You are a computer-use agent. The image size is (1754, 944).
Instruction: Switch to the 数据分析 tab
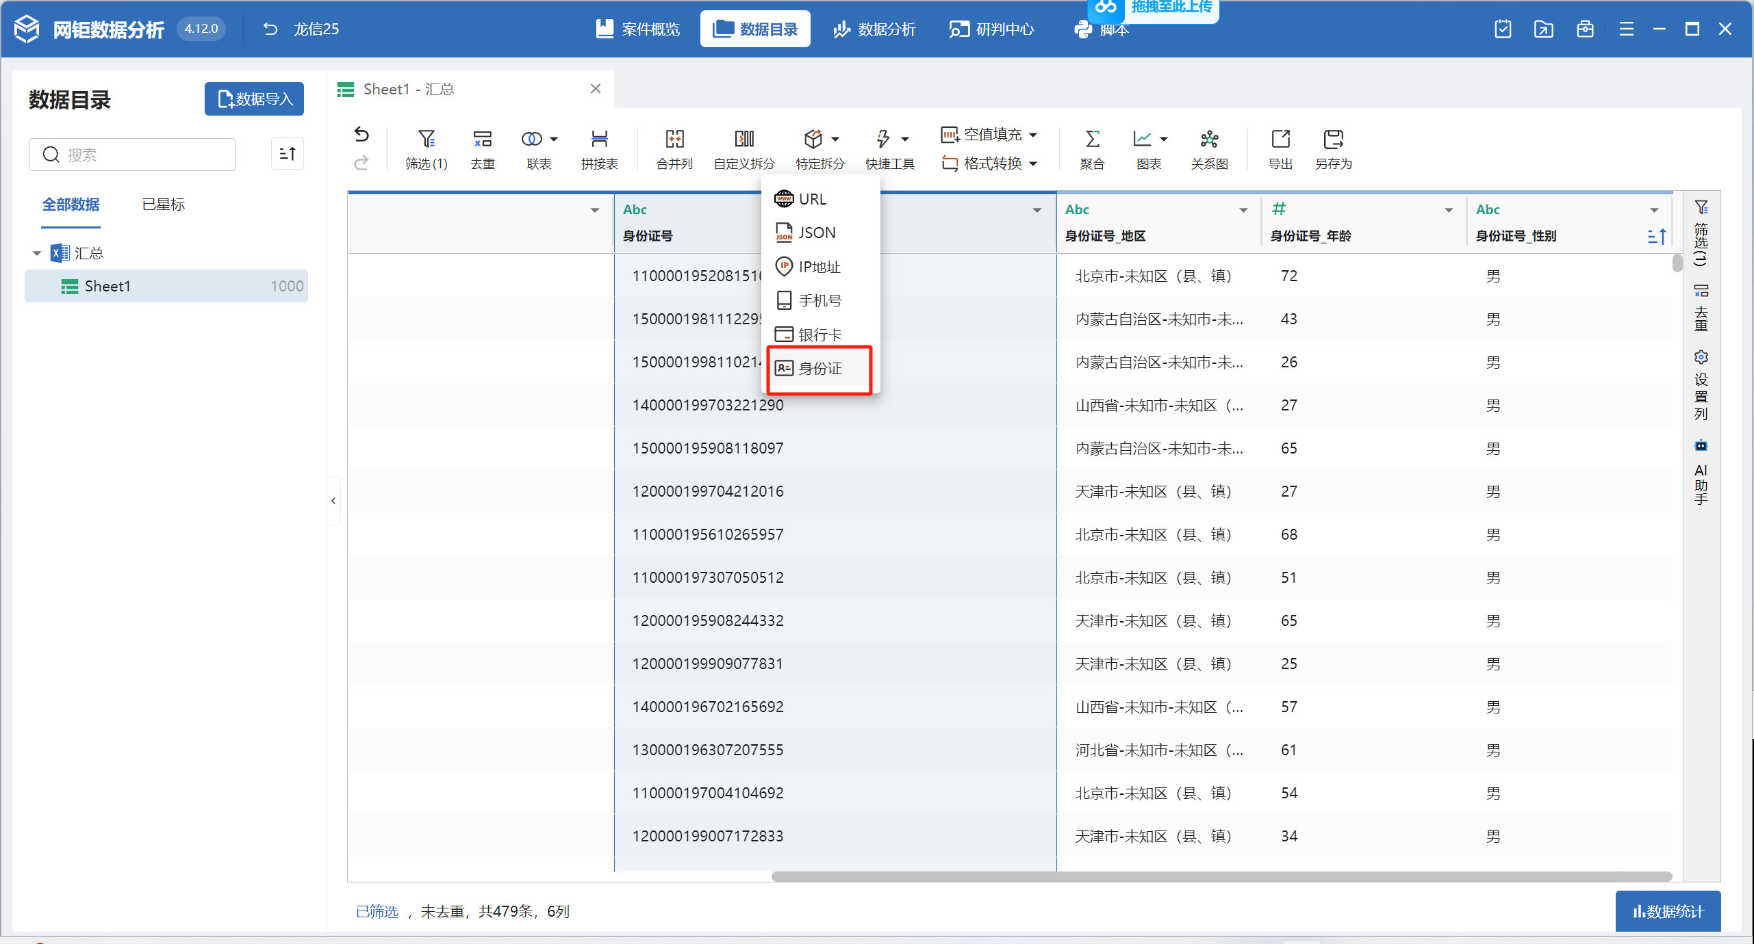[874, 29]
